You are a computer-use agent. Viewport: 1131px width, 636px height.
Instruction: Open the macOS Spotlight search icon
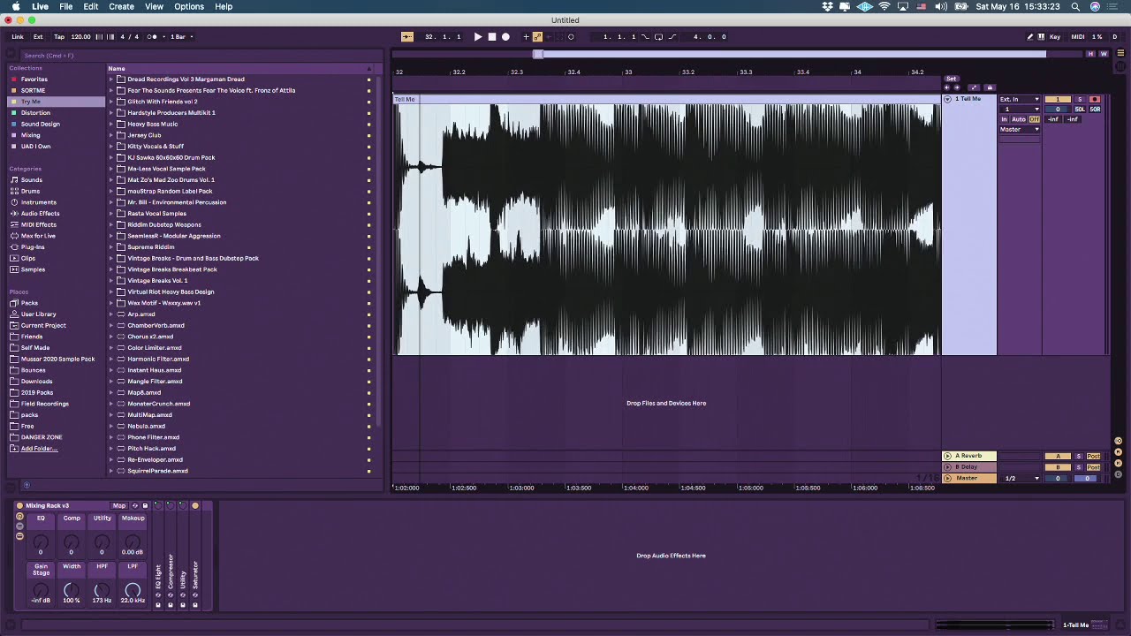click(x=1075, y=6)
